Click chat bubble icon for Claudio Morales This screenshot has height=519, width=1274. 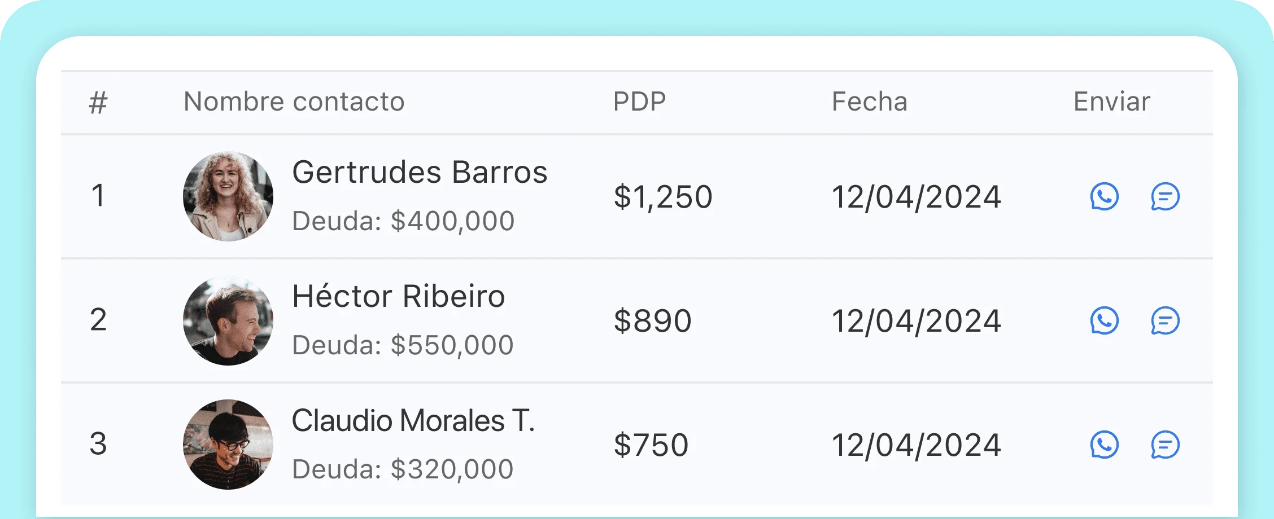1165,445
